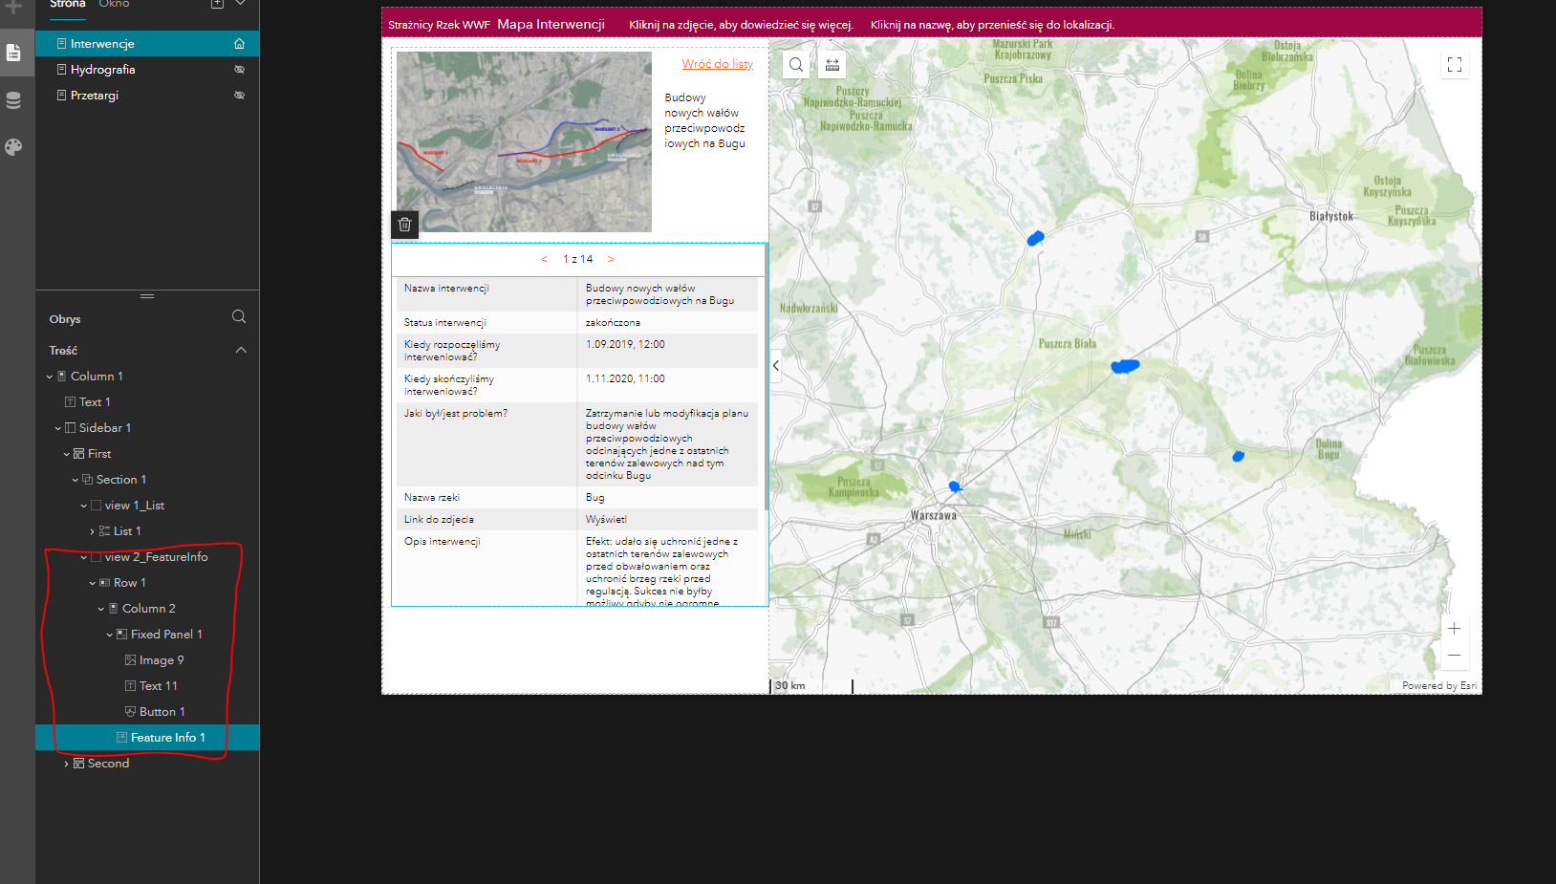The width and height of the screenshot is (1556, 884).
Task: Collapse the Fixed Panel 1 node
Action: (x=110, y=635)
